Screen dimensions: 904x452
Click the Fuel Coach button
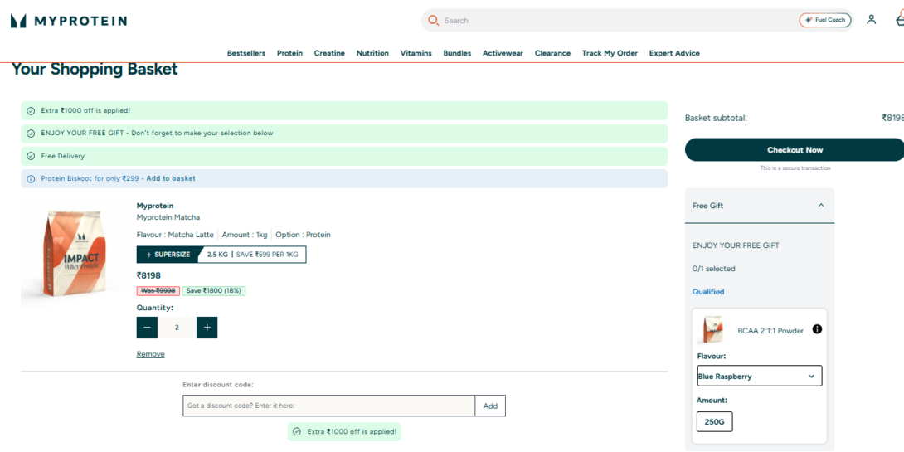[x=825, y=20]
